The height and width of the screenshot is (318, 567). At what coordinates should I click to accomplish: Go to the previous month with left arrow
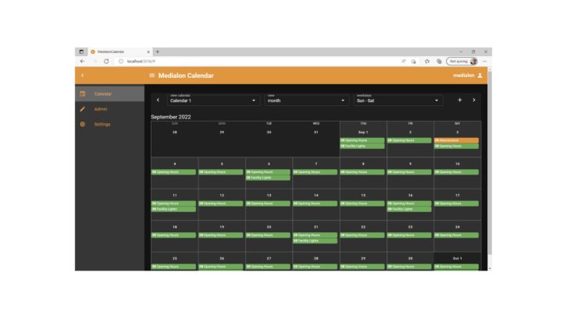158,100
